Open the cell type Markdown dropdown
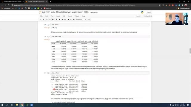The image size is (191, 107). pos(81,20)
